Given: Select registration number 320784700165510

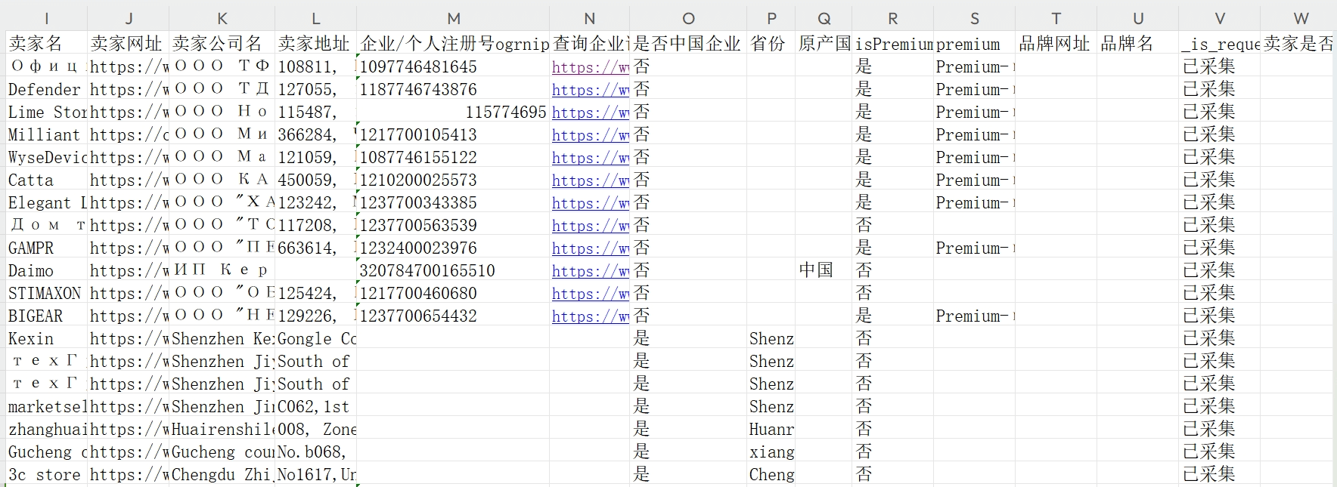Looking at the screenshot, I should coord(453,270).
